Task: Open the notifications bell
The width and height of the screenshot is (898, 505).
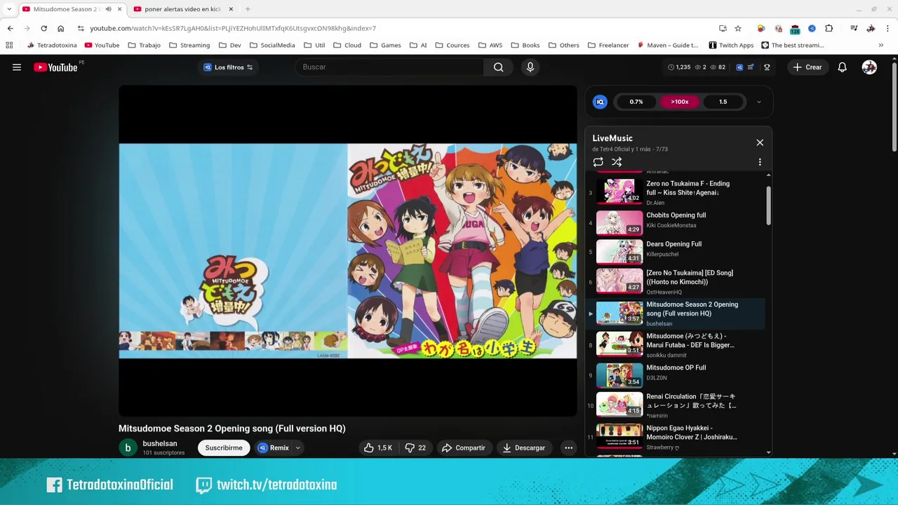Action: click(x=842, y=67)
